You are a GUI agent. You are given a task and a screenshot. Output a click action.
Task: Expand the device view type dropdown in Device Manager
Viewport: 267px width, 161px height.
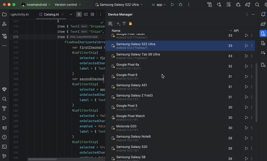click(x=110, y=24)
